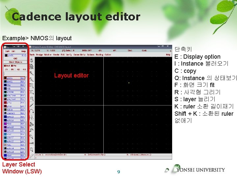Select the Zoom In magnifier tool

pyautogui.click(x=32, y=73)
